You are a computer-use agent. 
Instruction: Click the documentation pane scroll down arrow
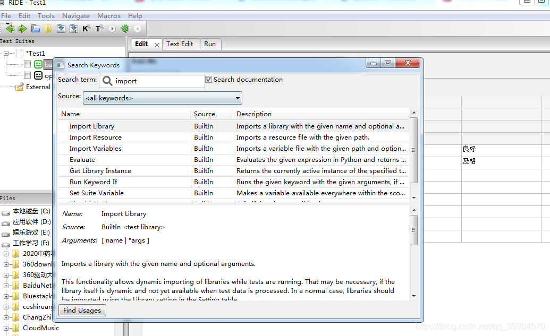coord(414,296)
